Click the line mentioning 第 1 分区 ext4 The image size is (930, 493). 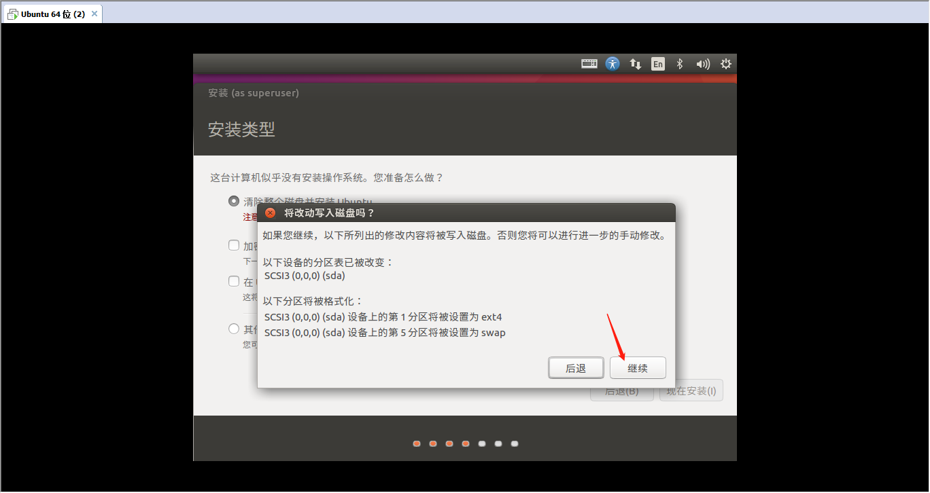pyautogui.click(x=383, y=317)
